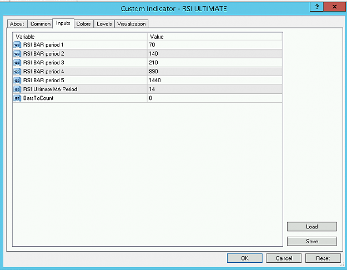Switch to the Common tab
The height and width of the screenshot is (270, 347).
pyautogui.click(x=41, y=24)
